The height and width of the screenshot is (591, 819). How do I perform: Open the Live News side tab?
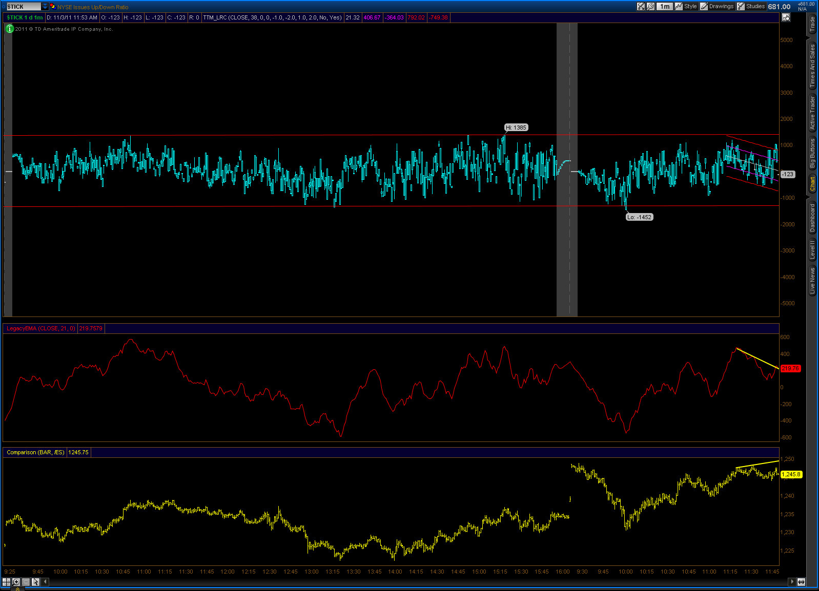pyautogui.click(x=812, y=281)
